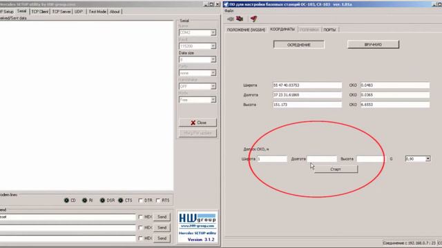The height and width of the screenshot is (248, 442).
Task: Open the Mode dropdown set to Free
Action: point(213,100)
